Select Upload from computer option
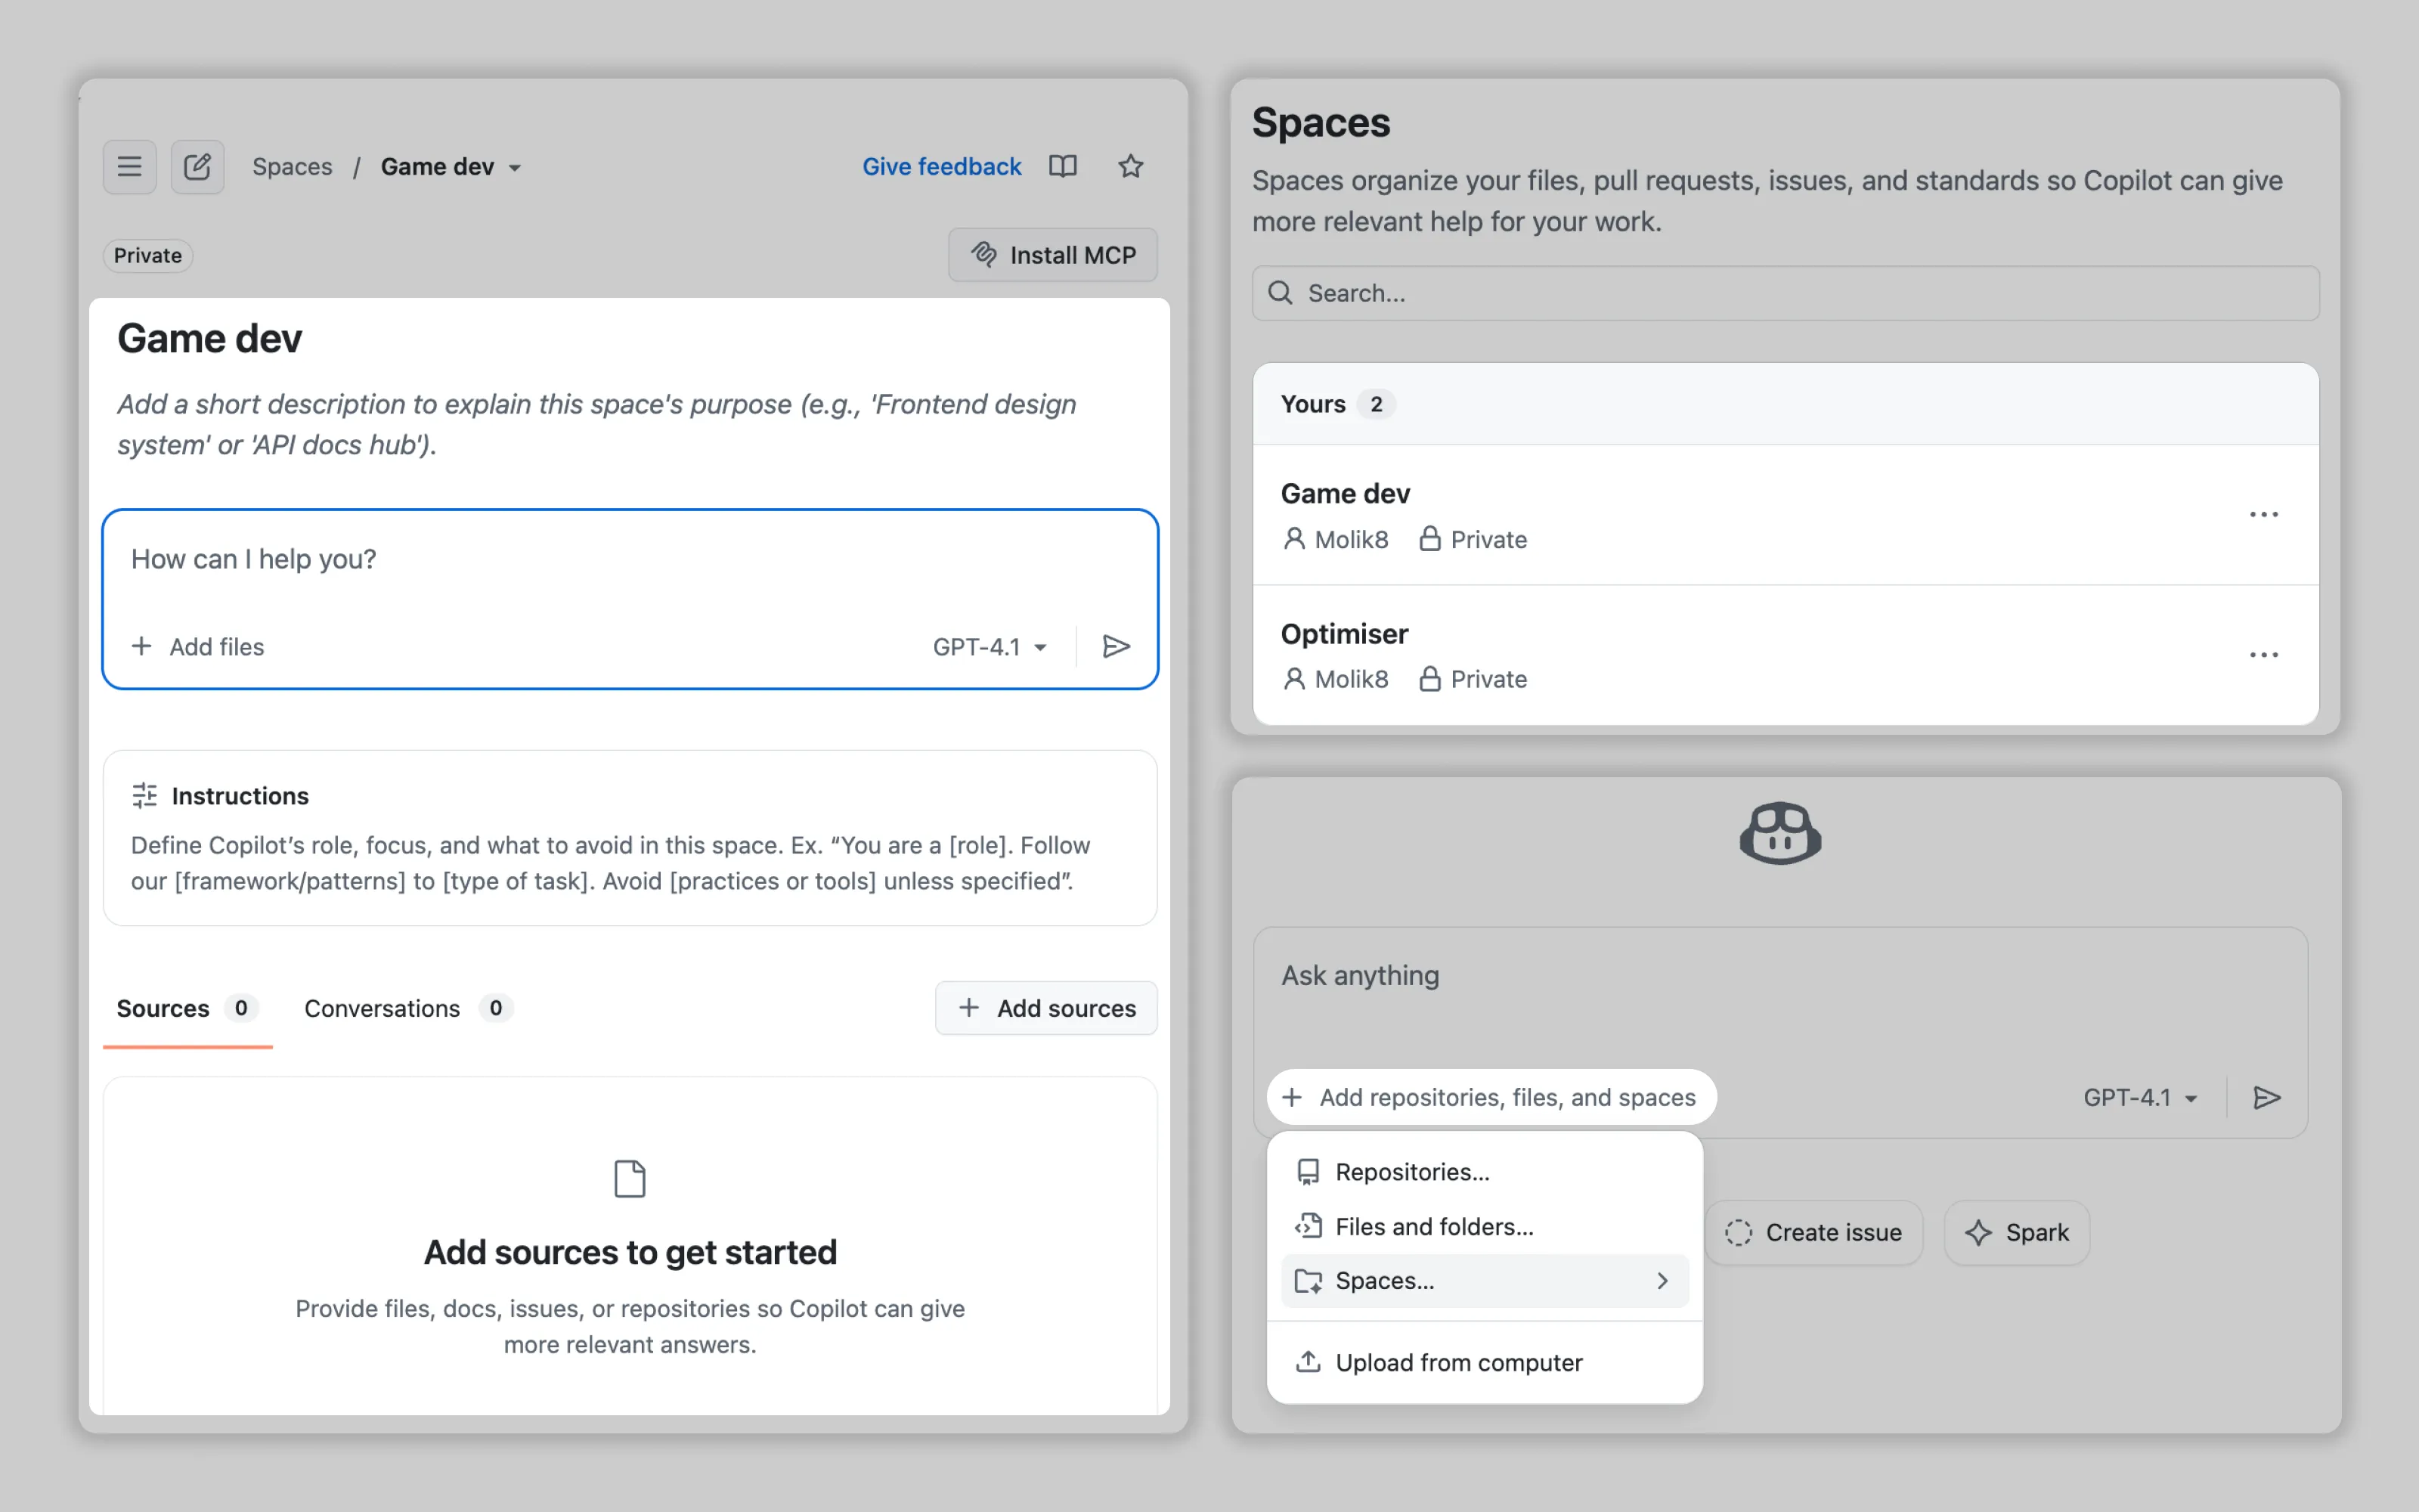The width and height of the screenshot is (2419, 1512). pos(1457,1363)
